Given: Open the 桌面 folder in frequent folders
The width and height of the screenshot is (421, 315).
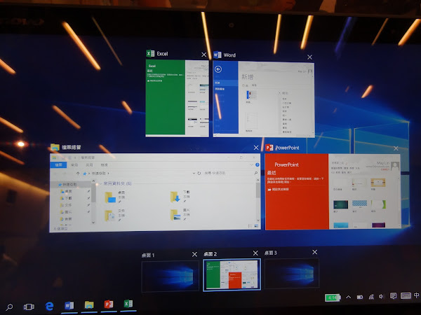Looking at the screenshot, I should pyautogui.click(x=115, y=197).
